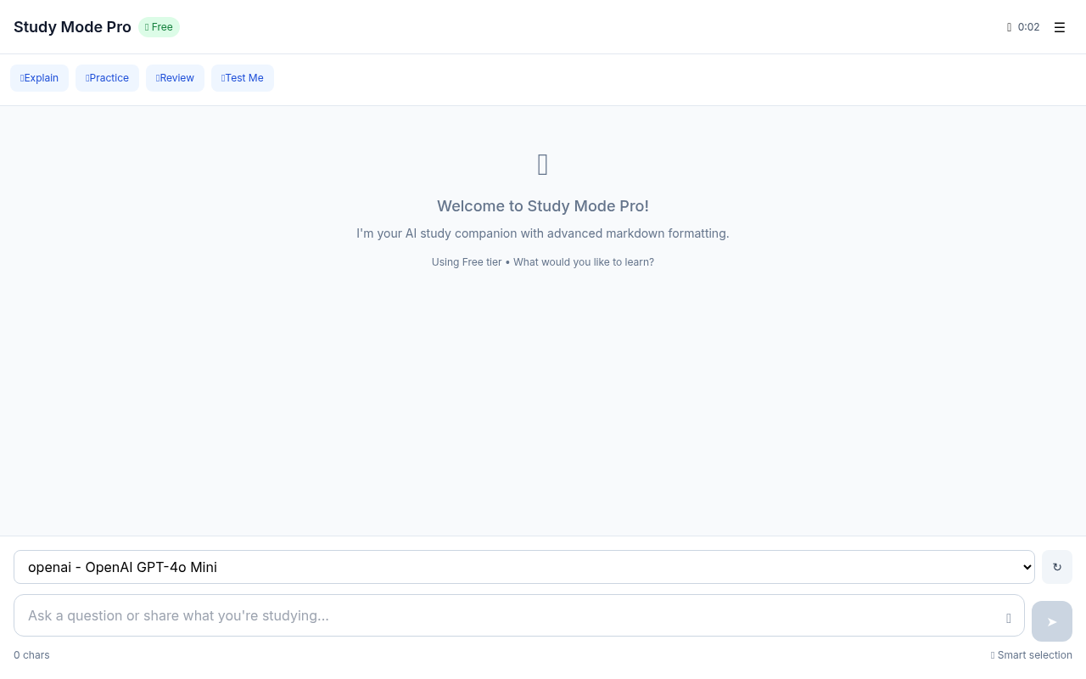Click the 0:02 session timer
Image resolution: width=1086 pixels, height=679 pixels.
point(1027,26)
